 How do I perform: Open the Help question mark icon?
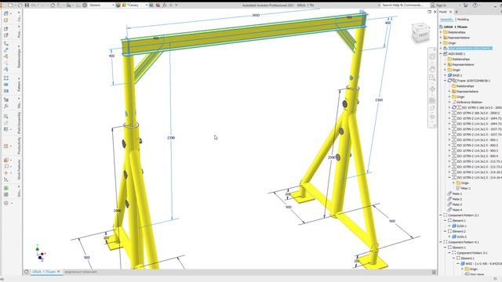(x=475, y=5)
